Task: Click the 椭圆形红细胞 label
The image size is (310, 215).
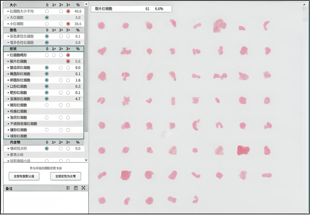Action: coord(20,74)
